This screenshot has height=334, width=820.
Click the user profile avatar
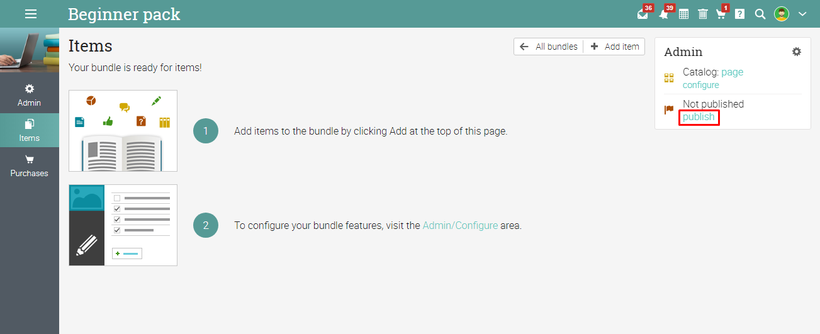(x=782, y=14)
